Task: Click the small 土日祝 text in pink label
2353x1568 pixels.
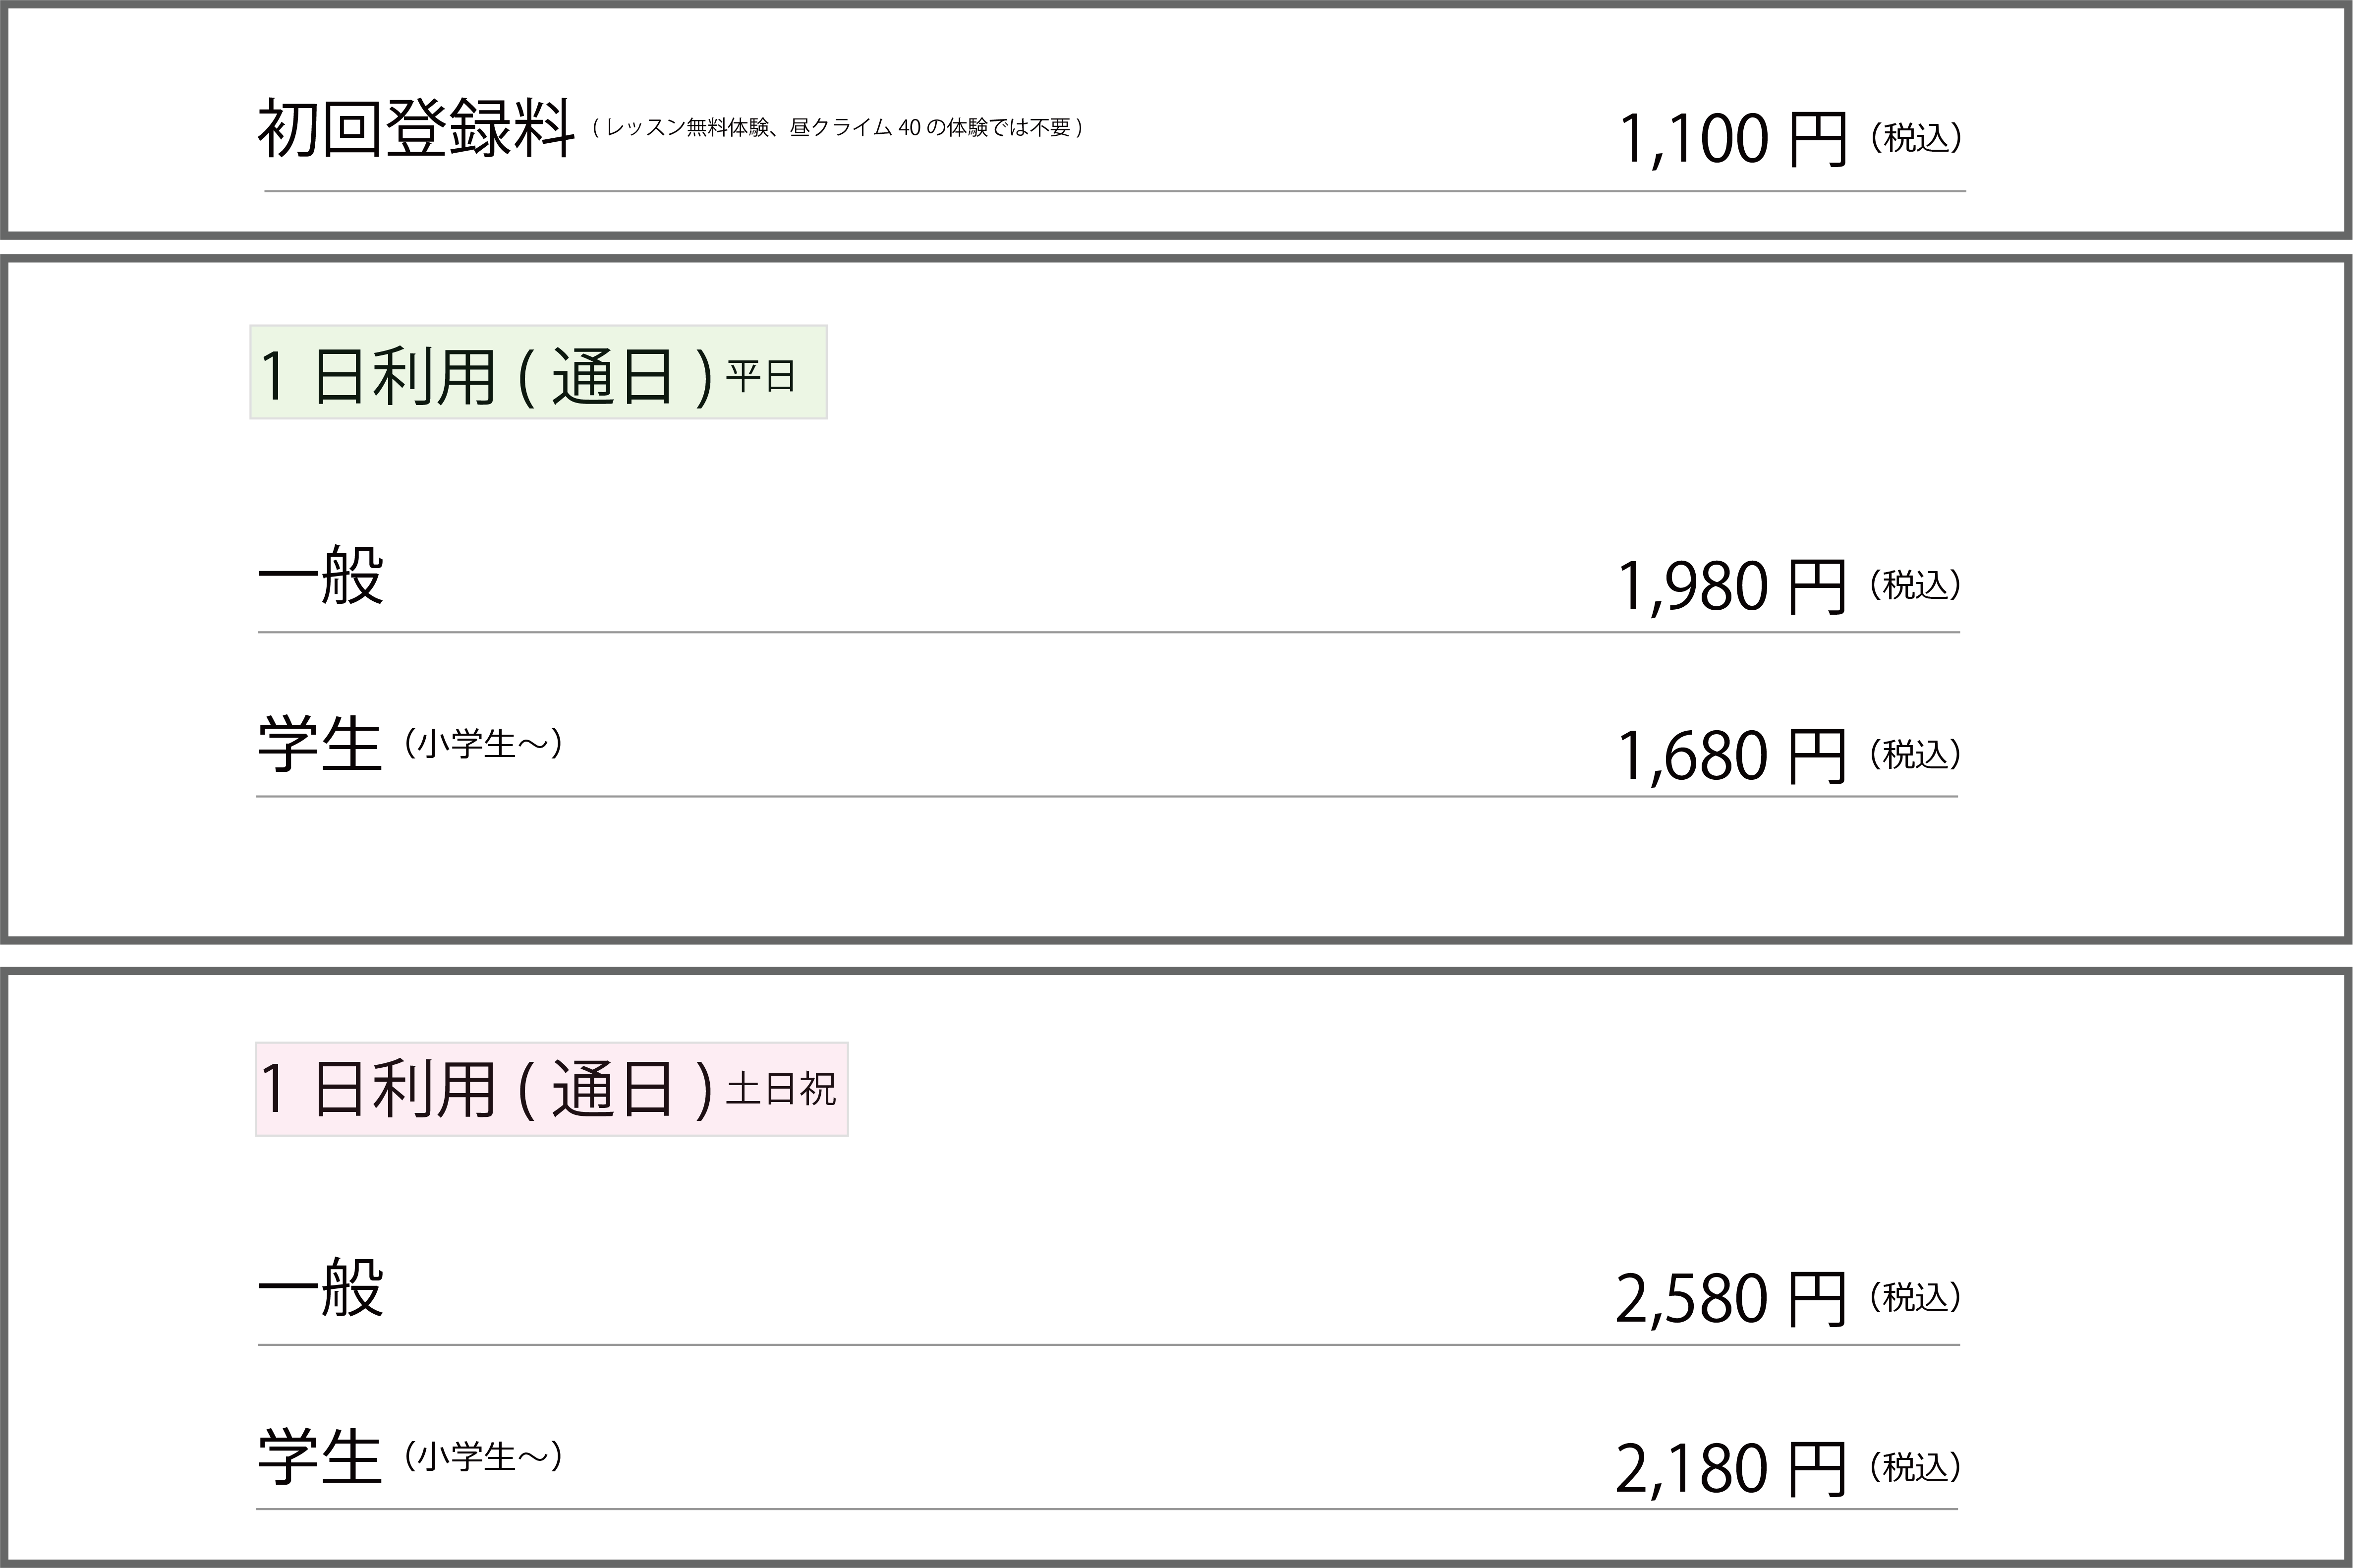Action: 780,1089
